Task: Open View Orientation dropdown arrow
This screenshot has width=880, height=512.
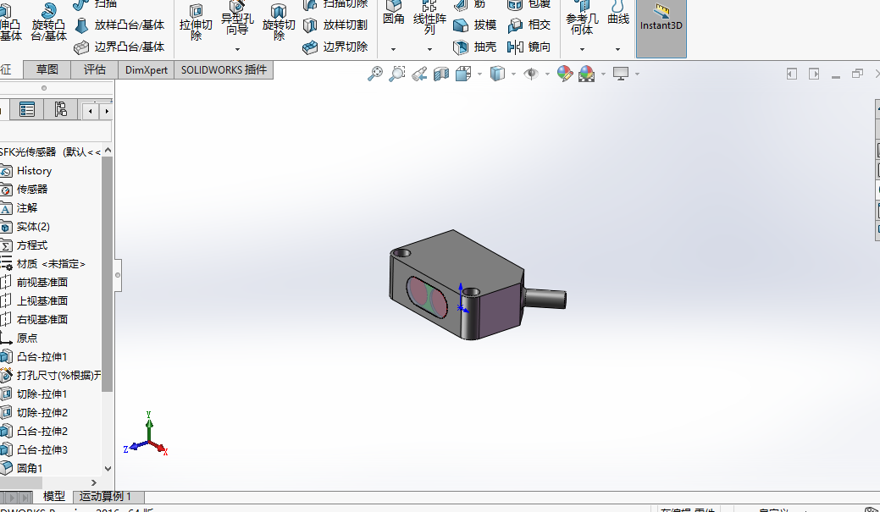Action: point(479,74)
